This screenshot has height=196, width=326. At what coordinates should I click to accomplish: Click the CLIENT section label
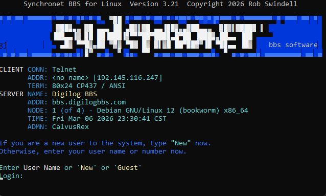[x=12, y=70]
